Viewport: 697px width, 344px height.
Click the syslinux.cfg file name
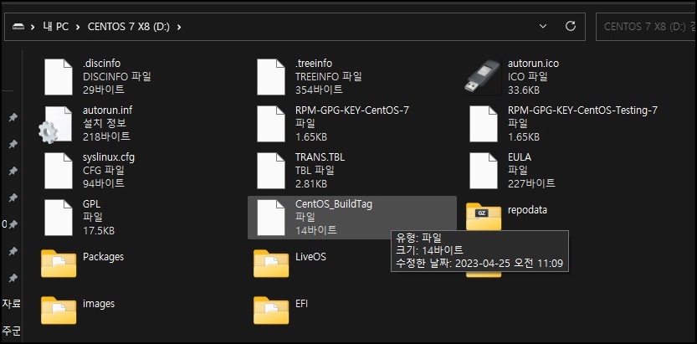(109, 157)
